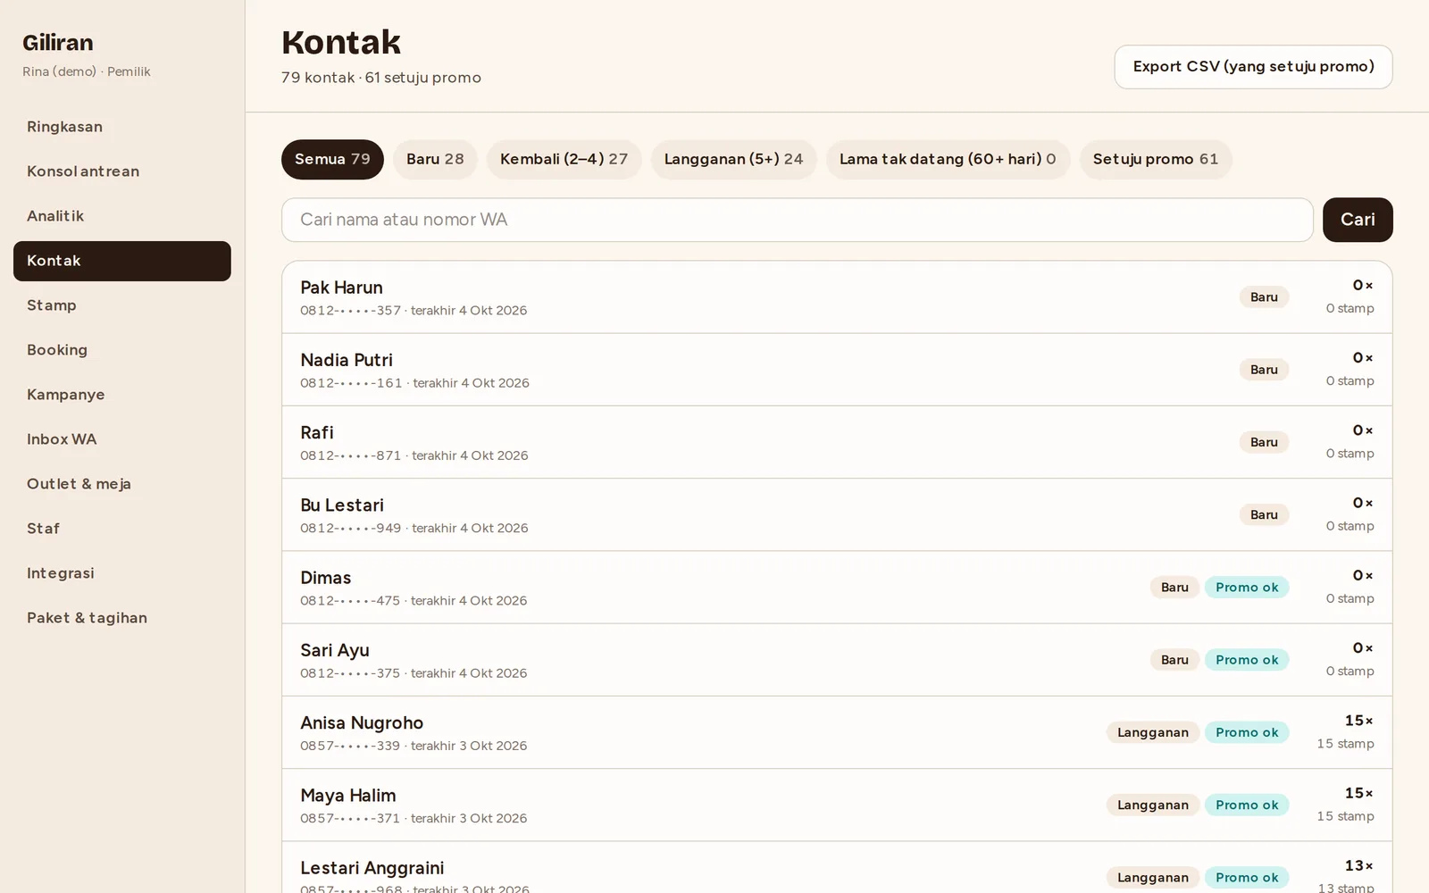This screenshot has width=1429, height=893.
Task: Open the Analitik section
Action: (122, 216)
